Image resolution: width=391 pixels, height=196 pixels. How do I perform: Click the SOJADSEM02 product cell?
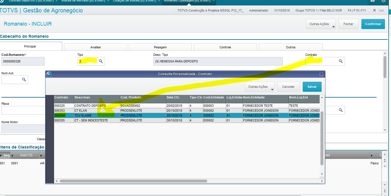143,106
